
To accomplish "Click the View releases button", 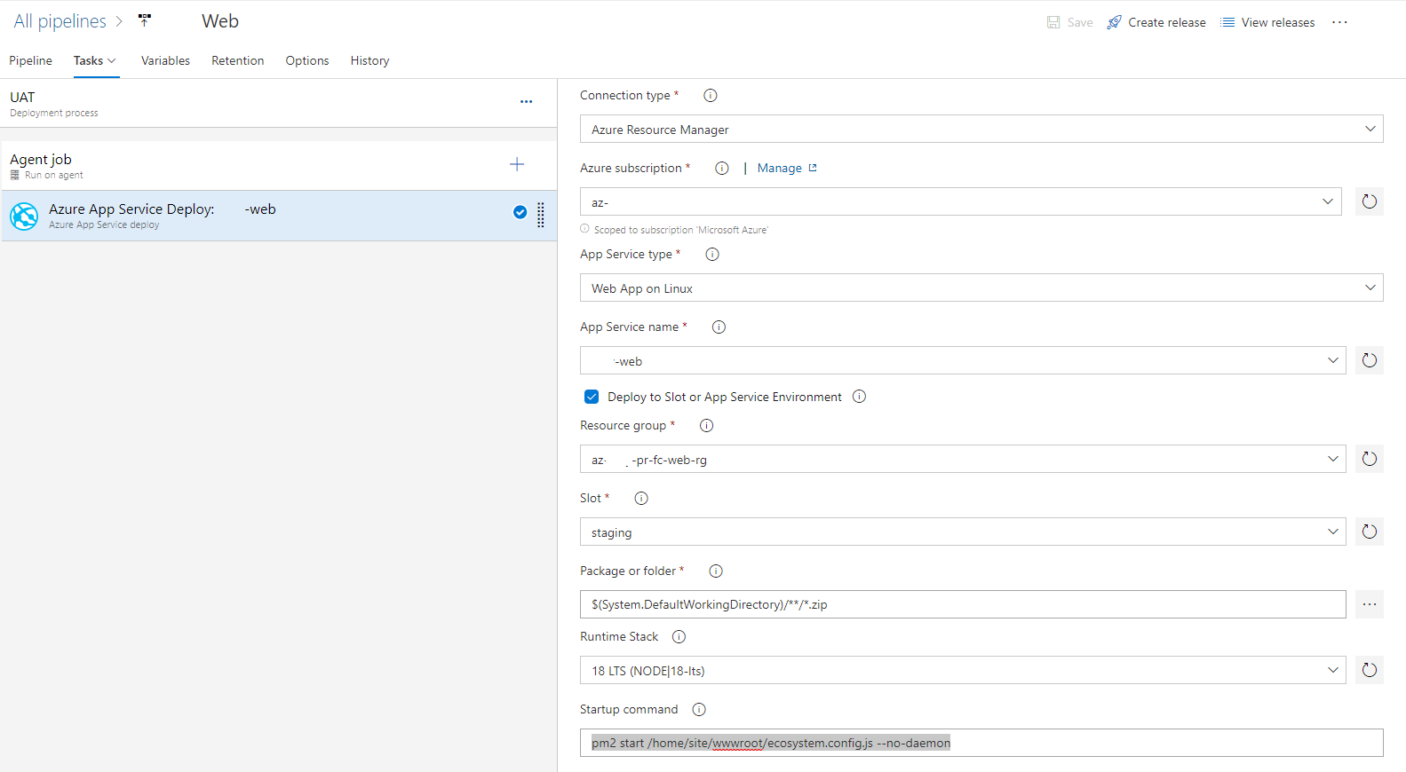I will pos(1267,22).
